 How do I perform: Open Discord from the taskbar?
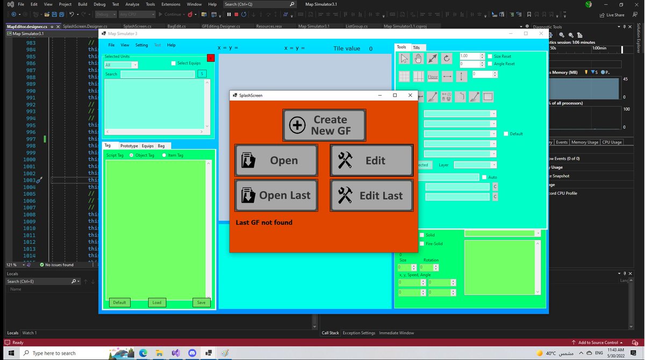pos(191,353)
